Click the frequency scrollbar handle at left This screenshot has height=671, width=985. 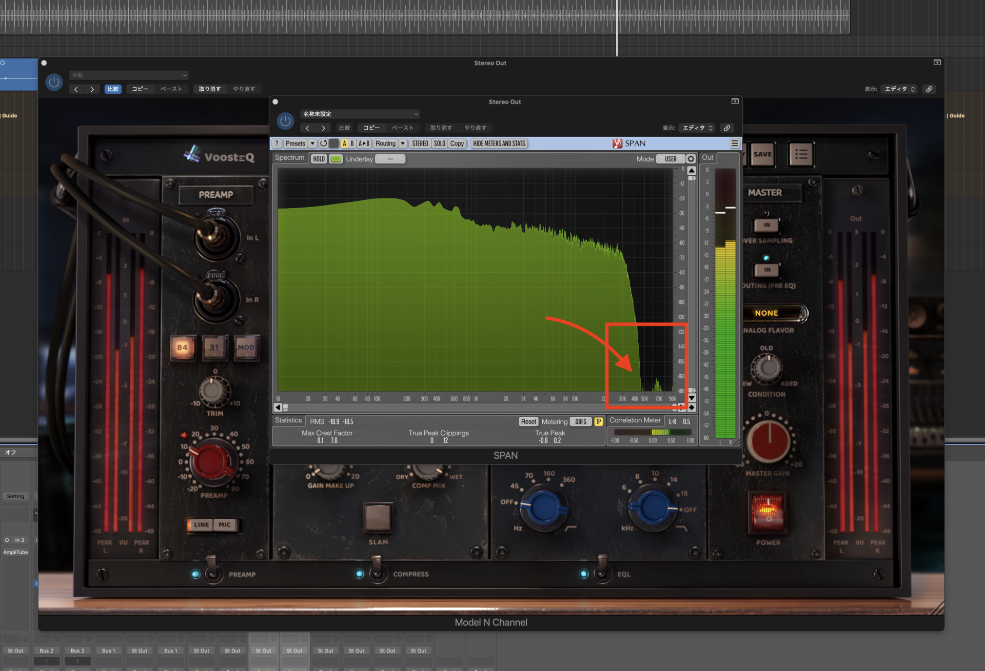coord(285,408)
